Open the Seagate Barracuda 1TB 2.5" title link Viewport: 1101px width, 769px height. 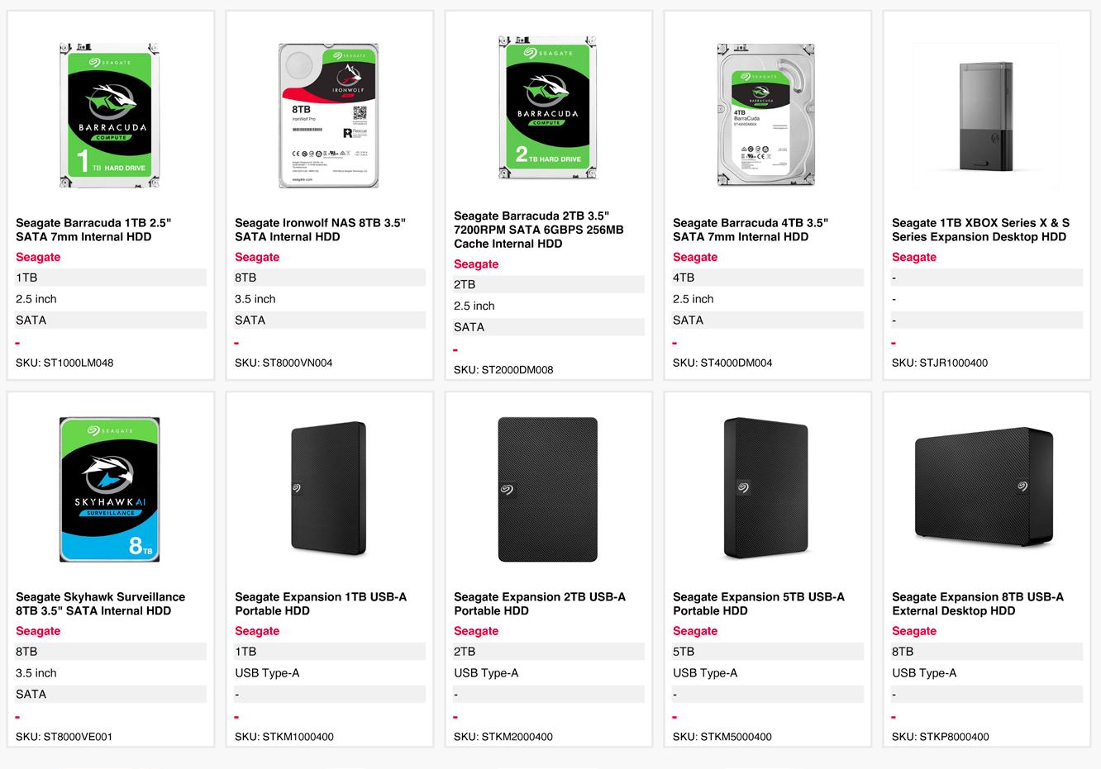click(93, 230)
